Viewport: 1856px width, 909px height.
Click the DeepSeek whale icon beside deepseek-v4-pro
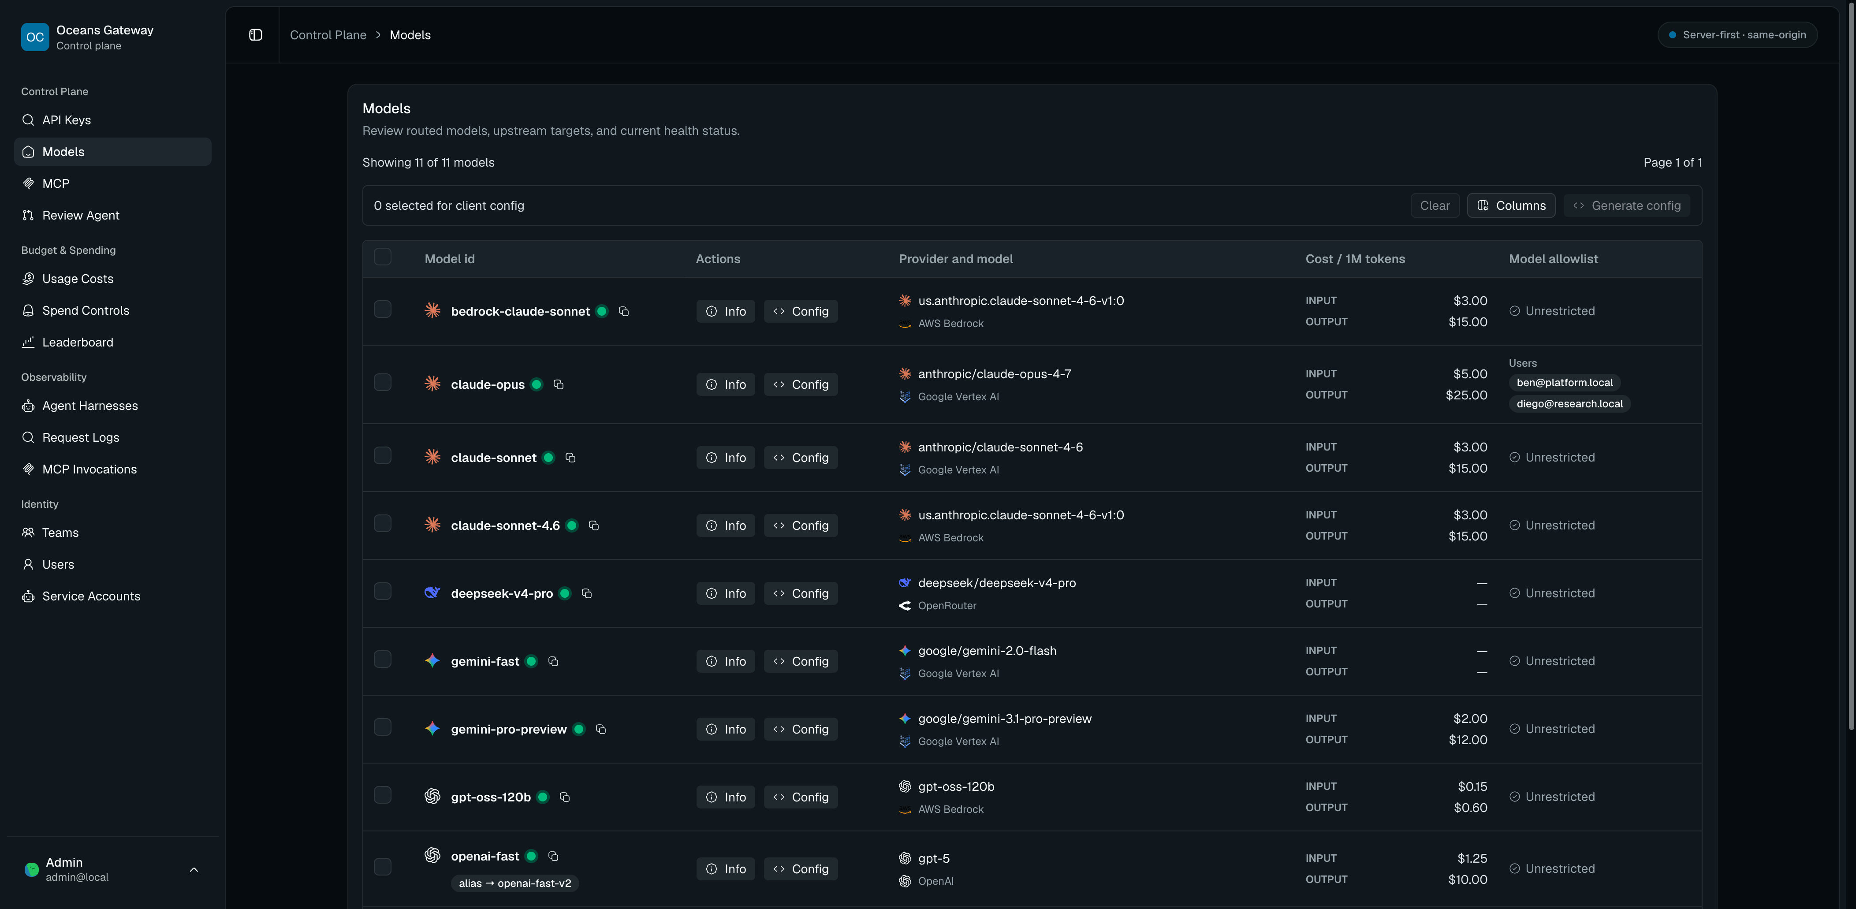pos(432,593)
